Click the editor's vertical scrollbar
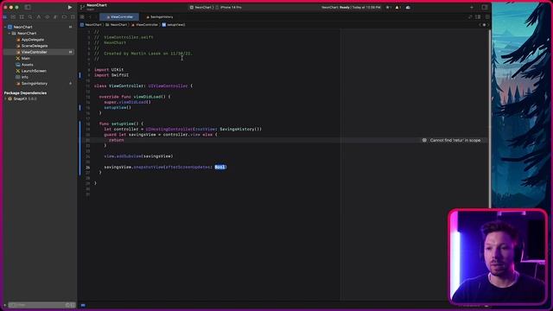This screenshot has width=553, height=311. pyautogui.click(x=489, y=120)
